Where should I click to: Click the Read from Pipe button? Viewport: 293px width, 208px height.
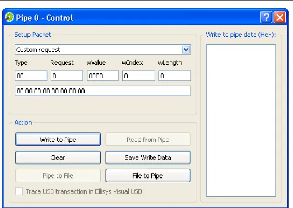coord(148,139)
